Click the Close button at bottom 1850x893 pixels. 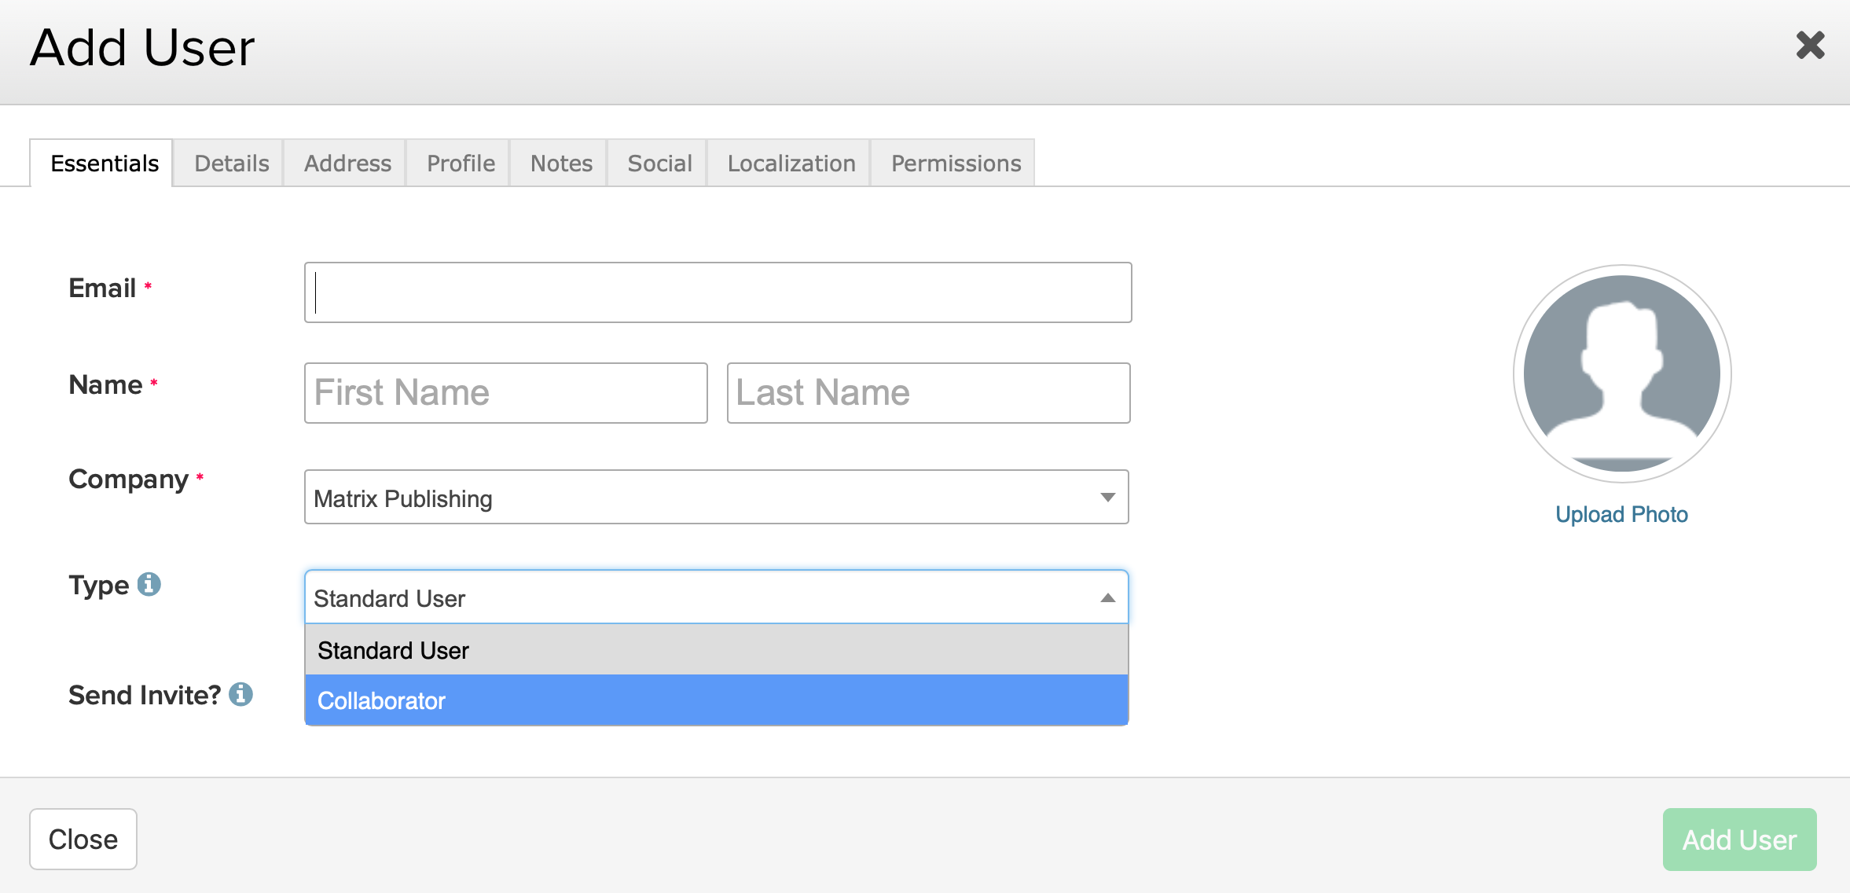[x=83, y=839]
